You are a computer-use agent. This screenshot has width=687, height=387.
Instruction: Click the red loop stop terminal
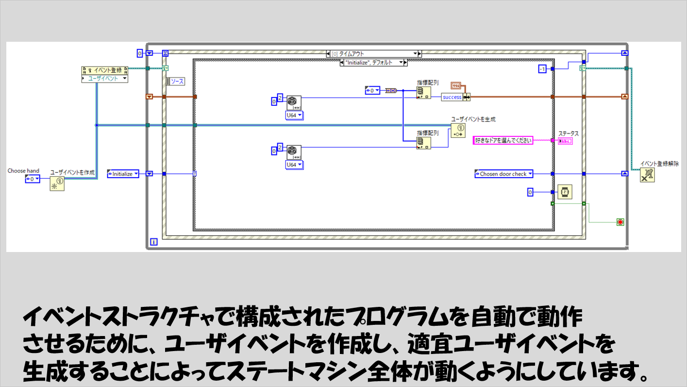click(620, 222)
